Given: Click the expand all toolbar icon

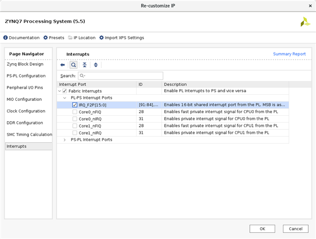Looking at the screenshot, I should click(x=96, y=65).
